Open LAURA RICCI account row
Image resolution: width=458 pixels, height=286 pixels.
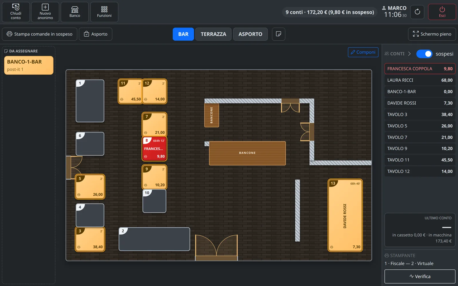click(x=420, y=80)
